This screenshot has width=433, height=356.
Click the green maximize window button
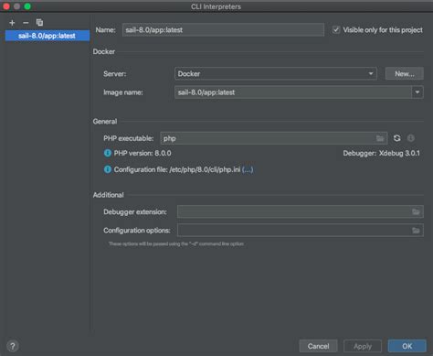tap(27, 6)
